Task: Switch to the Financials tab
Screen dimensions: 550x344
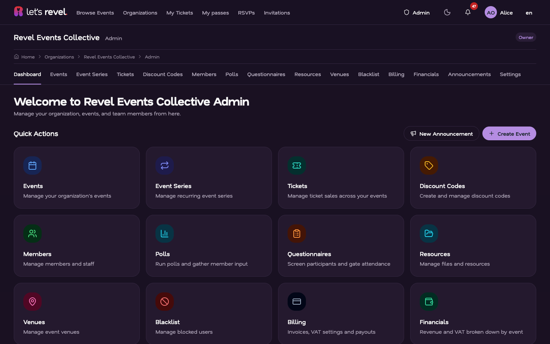Action: [x=426, y=74]
